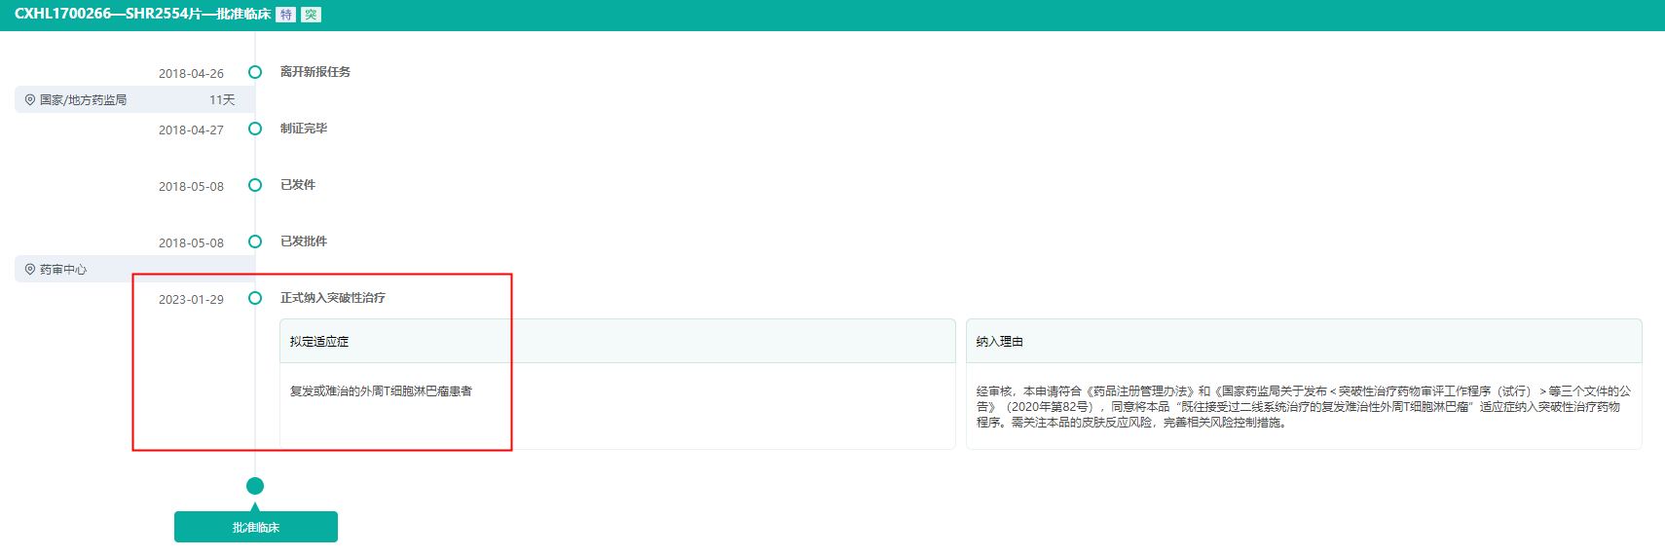Click the 离开新报任务 event text
This screenshot has height=557, width=1665.
[315, 71]
